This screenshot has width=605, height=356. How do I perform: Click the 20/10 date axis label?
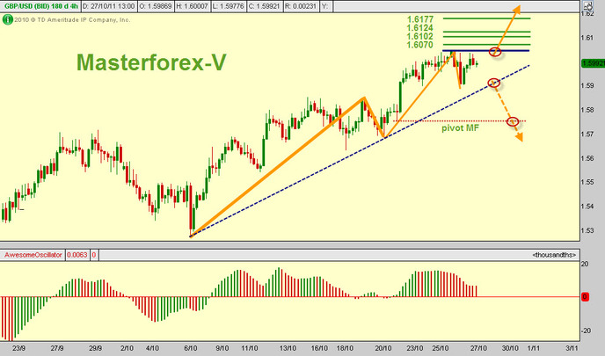pyautogui.click(x=383, y=348)
